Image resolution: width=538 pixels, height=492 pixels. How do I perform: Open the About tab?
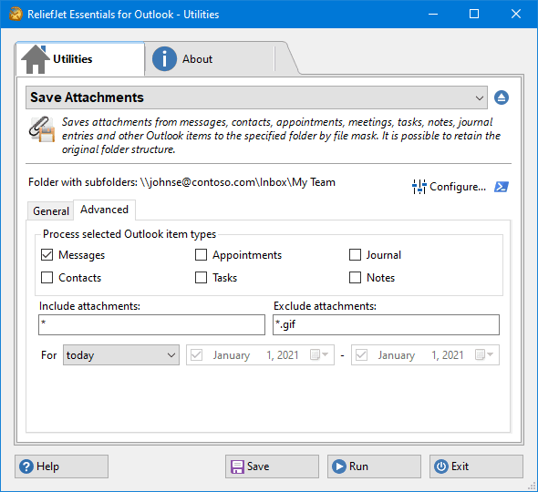212,59
